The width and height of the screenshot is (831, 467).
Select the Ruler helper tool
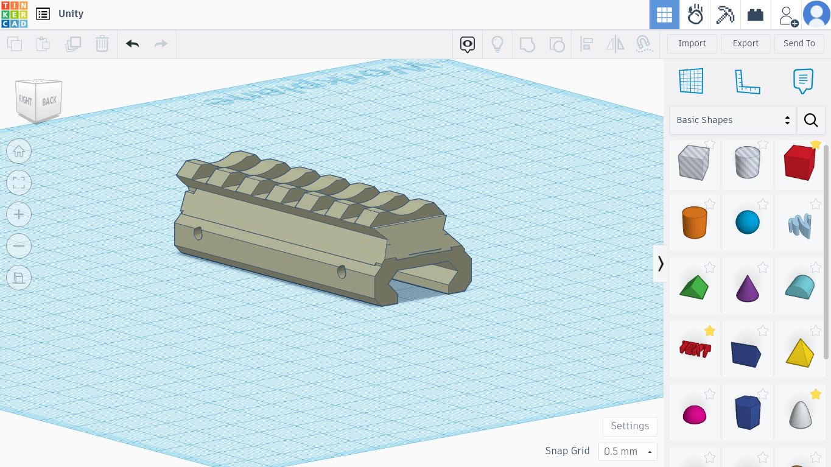coord(748,80)
